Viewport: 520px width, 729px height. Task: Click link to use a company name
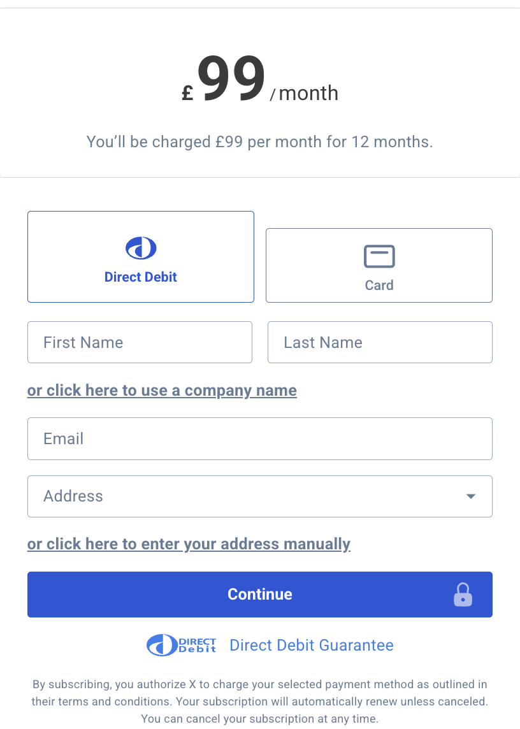[162, 390]
